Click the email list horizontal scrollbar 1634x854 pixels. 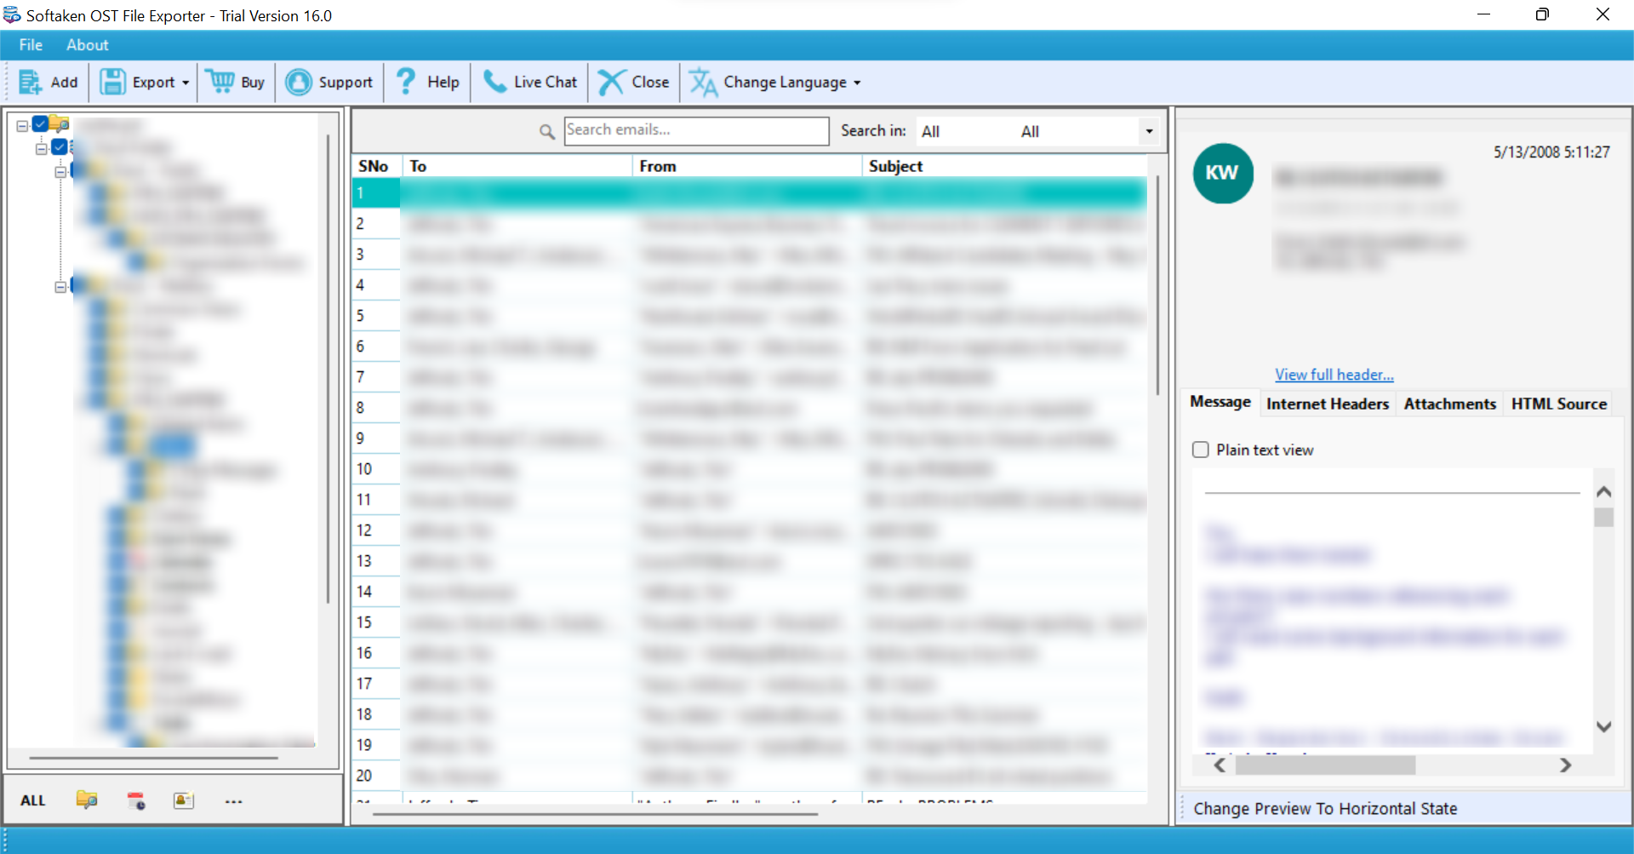pos(595,814)
